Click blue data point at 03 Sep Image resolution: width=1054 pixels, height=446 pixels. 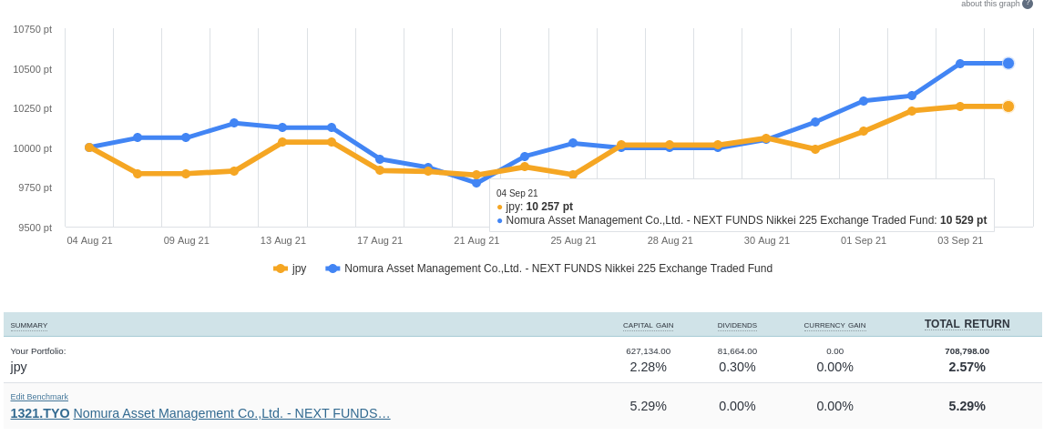click(960, 64)
